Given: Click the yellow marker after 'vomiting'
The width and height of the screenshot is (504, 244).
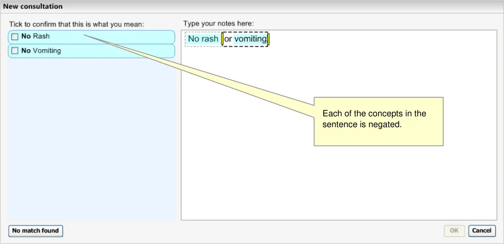Looking at the screenshot, I should tap(269, 39).
